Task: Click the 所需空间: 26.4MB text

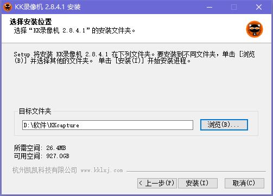Action: click(x=40, y=148)
